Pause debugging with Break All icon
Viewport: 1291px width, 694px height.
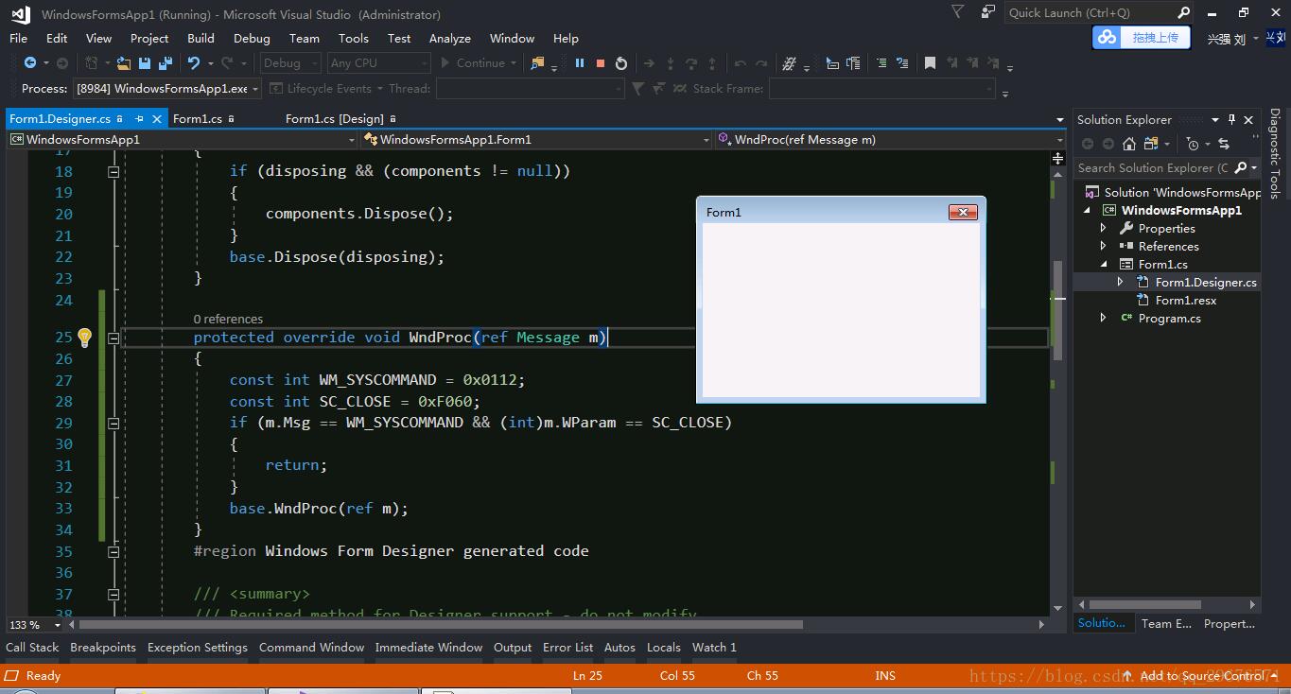[579, 63]
